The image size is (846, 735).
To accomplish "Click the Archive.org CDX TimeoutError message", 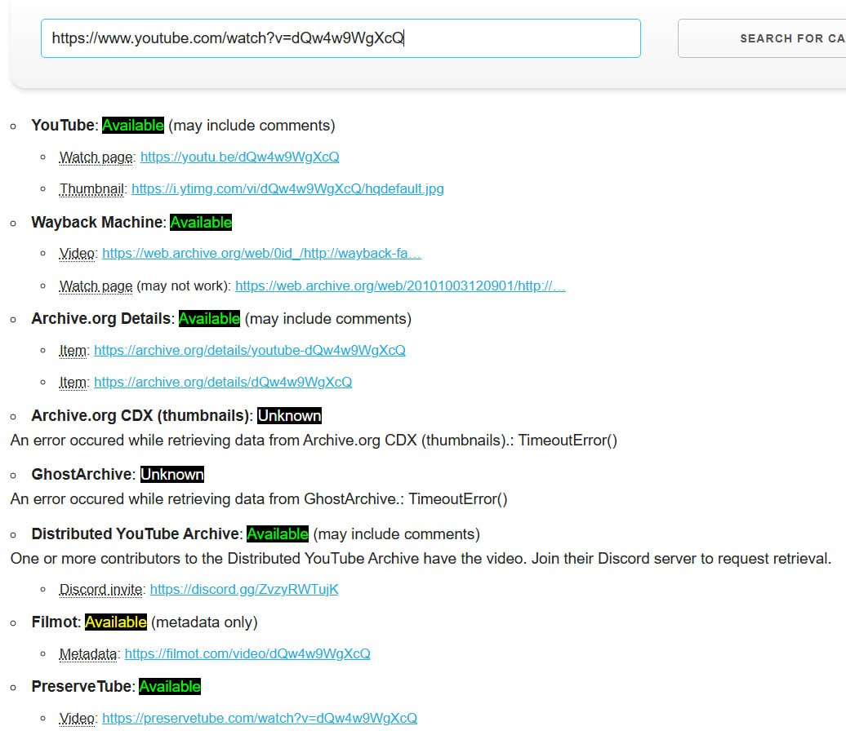I will pos(314,441).
